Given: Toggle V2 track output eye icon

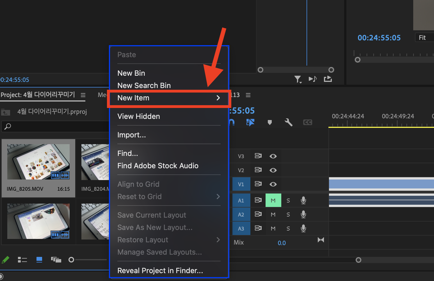Looking at the screenshot, I should 273,170.
